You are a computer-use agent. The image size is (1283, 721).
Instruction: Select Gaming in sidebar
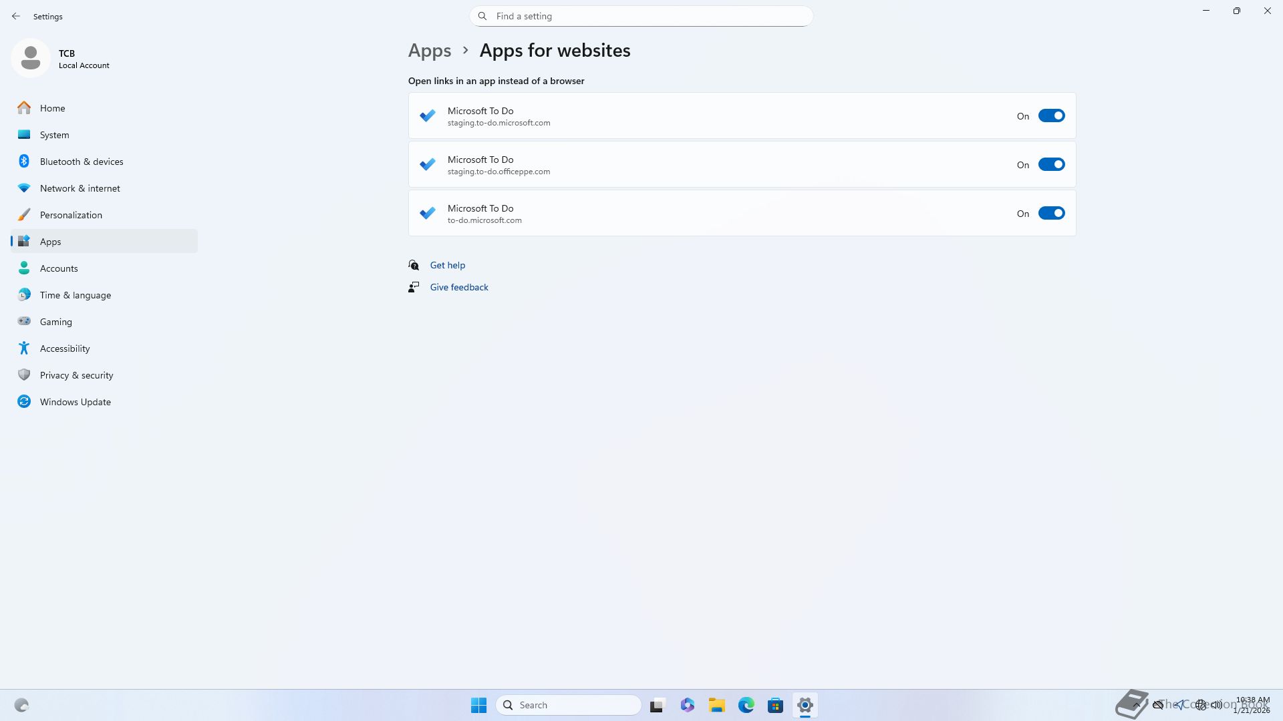coord(55,322)
